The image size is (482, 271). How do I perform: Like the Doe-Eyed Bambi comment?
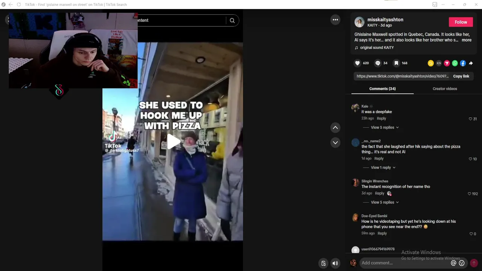pyautogui.click(x=471, y=234)
